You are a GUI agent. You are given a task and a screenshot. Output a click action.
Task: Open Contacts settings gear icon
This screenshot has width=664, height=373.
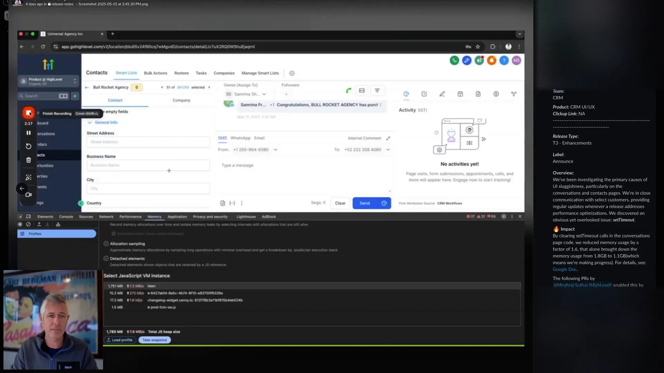292,73
